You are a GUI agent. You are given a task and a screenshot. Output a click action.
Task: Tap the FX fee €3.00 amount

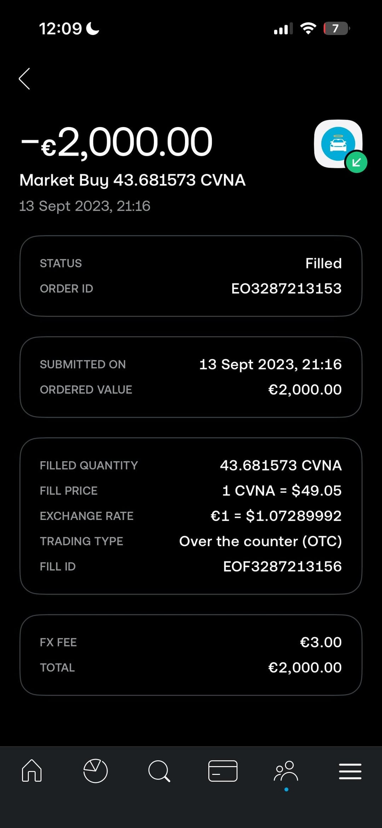click(x=320, y=642)
